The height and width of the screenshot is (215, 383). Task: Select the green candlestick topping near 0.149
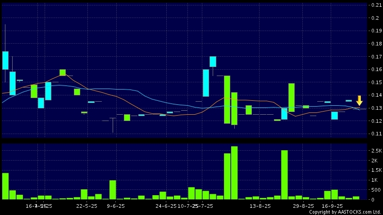coord(292,97)
